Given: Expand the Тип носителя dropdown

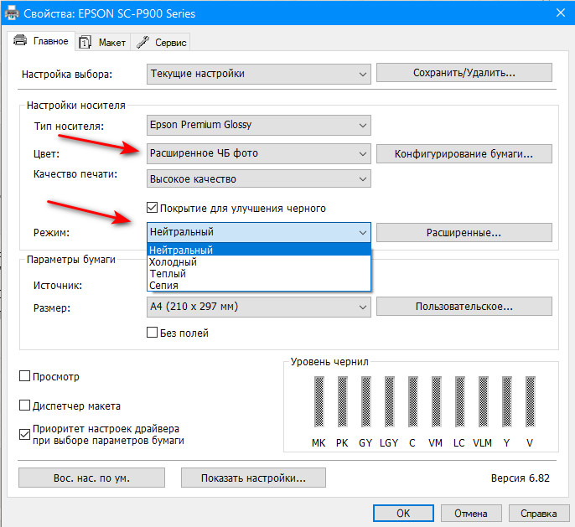Looking at the screenshot, I should pyautogui.click(x=258, y=125).
